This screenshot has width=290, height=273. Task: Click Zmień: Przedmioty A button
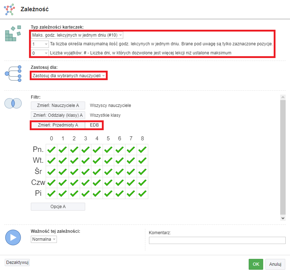point(58,125)
